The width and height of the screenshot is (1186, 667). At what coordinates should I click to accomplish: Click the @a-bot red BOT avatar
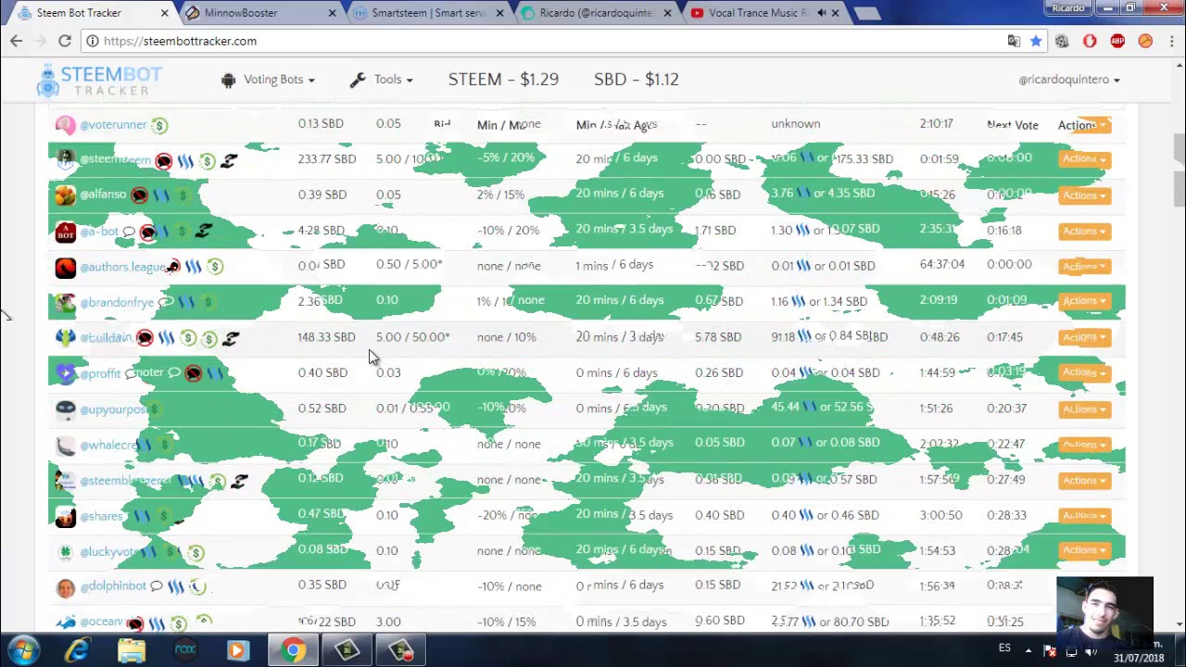click(65, 232)
